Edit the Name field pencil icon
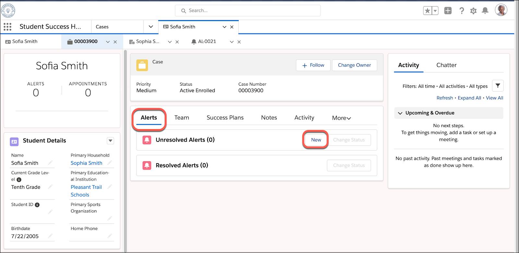This screenshot has height=253, width=519. point(50,163)
